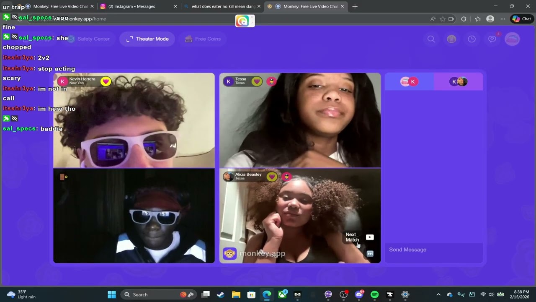Open Microsoft Store from the taskbar

[x=251, y=294]
